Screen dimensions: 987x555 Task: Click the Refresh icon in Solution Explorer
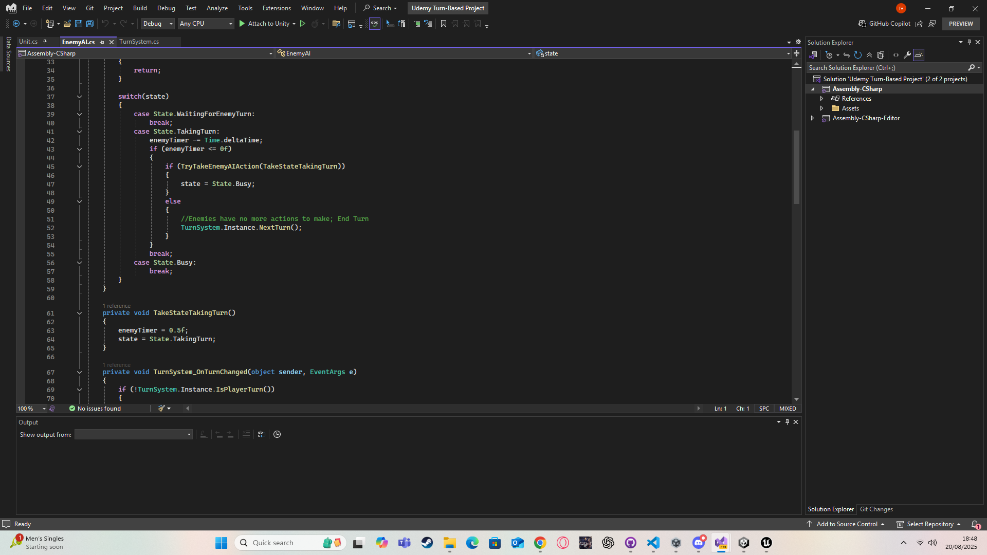click(858, 55)
